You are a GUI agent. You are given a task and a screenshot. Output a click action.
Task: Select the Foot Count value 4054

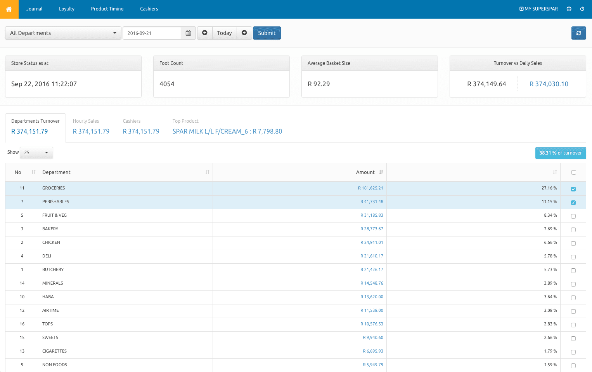(x=167, y=84)
